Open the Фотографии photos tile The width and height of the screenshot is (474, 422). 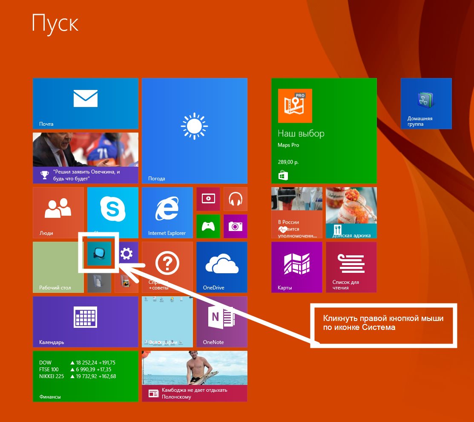pyautogui.click(x=167, y=321)
